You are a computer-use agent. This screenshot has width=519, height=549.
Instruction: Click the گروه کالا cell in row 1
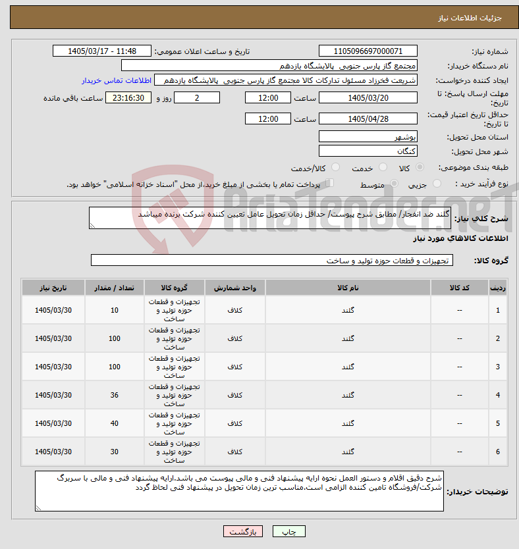[175, 310]
